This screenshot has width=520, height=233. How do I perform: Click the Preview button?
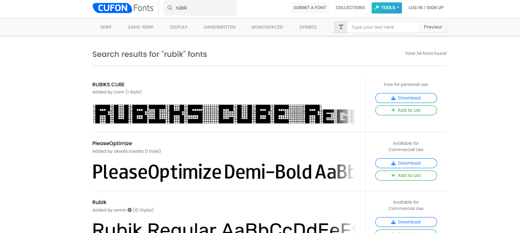click(433, 27)
